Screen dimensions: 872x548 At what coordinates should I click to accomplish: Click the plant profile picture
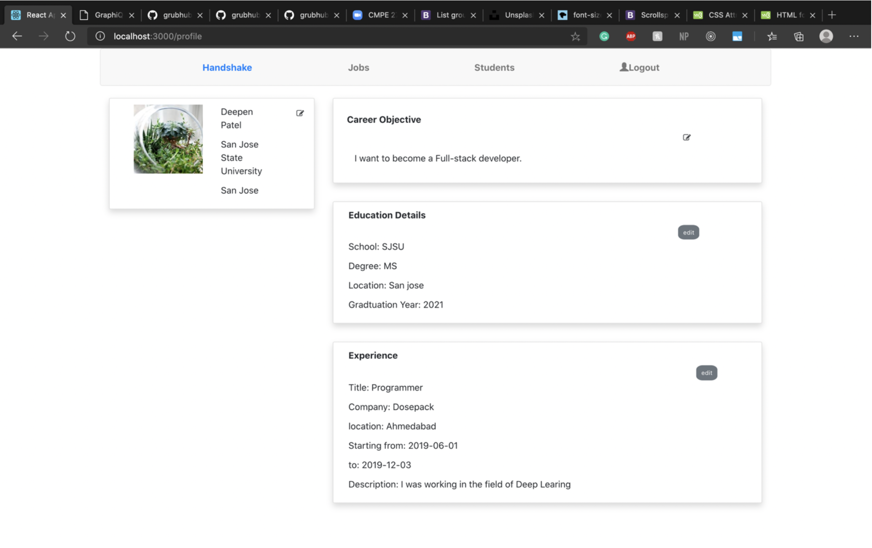(x=168, y=139)
